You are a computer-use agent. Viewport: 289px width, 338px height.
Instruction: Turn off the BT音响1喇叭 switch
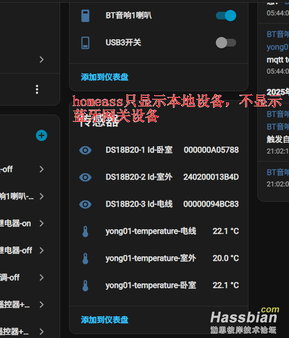pos(226,16)
